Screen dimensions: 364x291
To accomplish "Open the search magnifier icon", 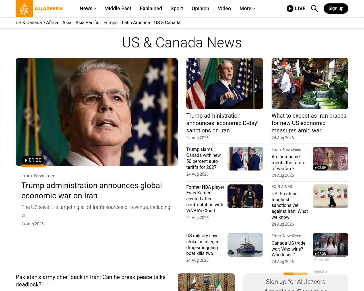I will [314, 9].
